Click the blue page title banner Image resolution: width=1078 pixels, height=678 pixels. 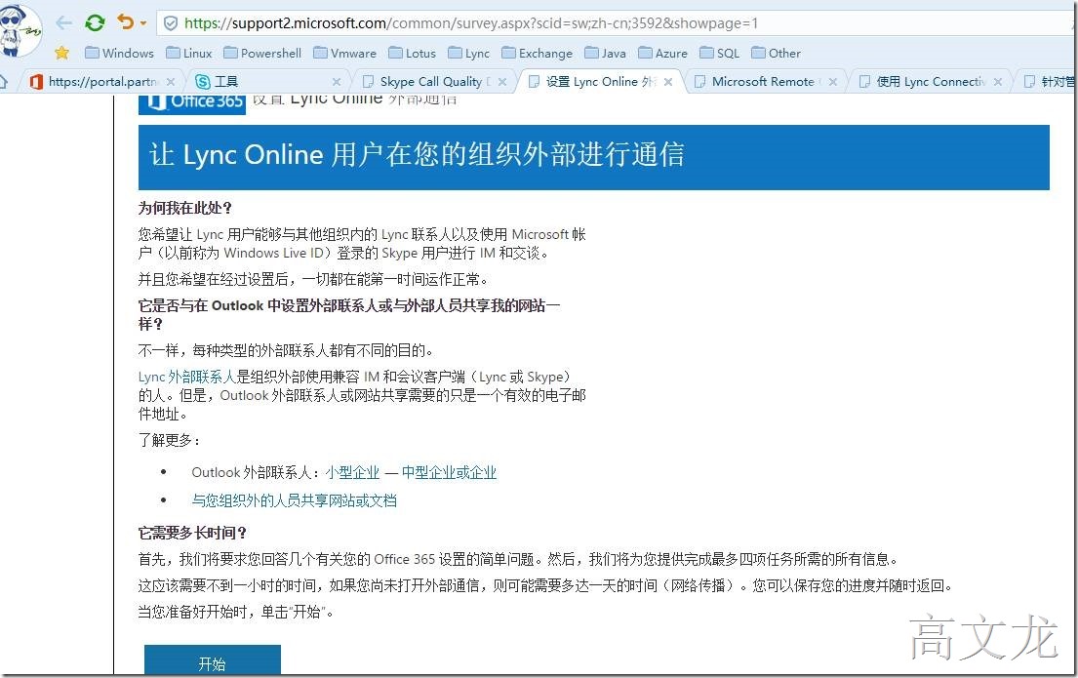594,157
